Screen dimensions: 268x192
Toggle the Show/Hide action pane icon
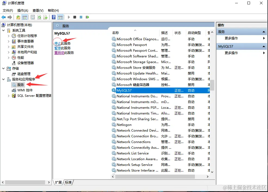60,17
